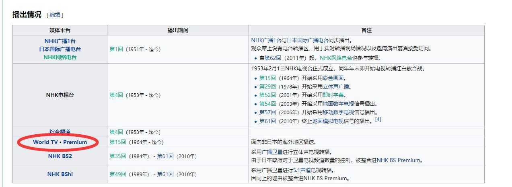
Task: Click the 第1回 link in the 播出期间 column
Action: pos(116,49)
